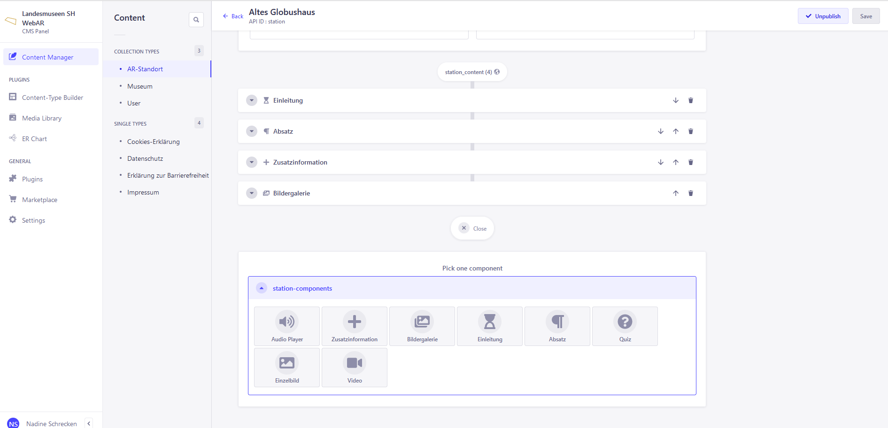
Task: Add a Quiz component
Action: (625, 326)
